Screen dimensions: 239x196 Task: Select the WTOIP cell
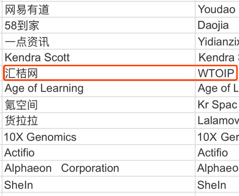tap(217, 73)
